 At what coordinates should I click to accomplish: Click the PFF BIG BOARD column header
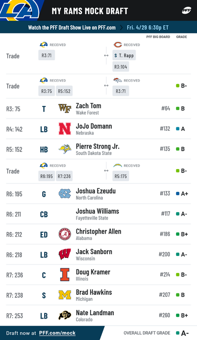coord(158,37)
